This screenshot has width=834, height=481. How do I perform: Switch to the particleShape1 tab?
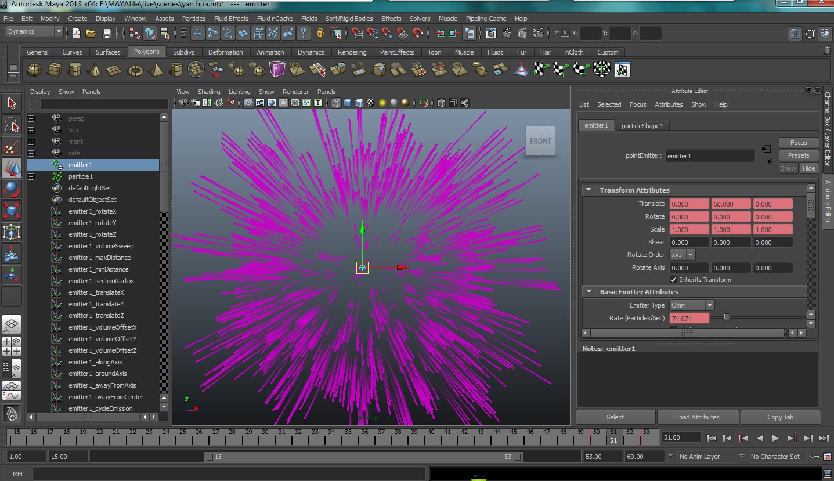[642, 126]
